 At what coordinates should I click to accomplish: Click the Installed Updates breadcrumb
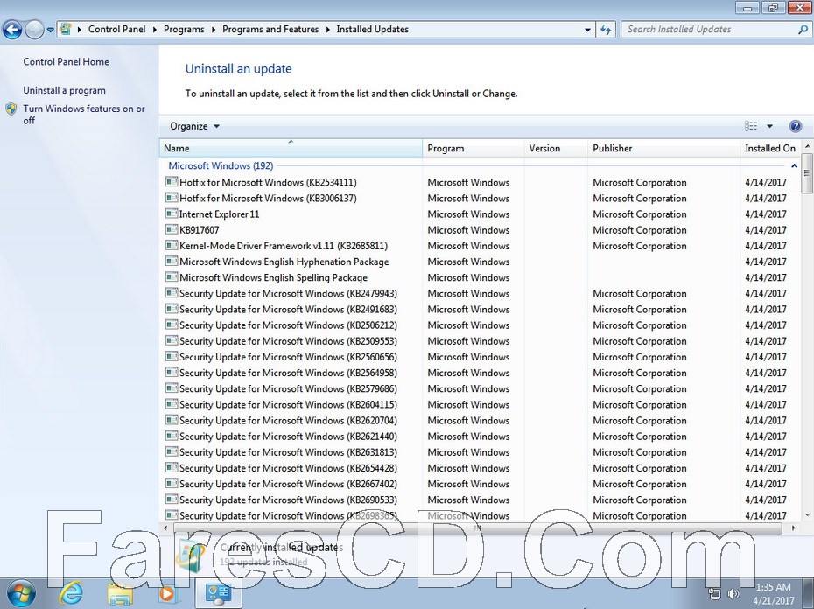372,30
